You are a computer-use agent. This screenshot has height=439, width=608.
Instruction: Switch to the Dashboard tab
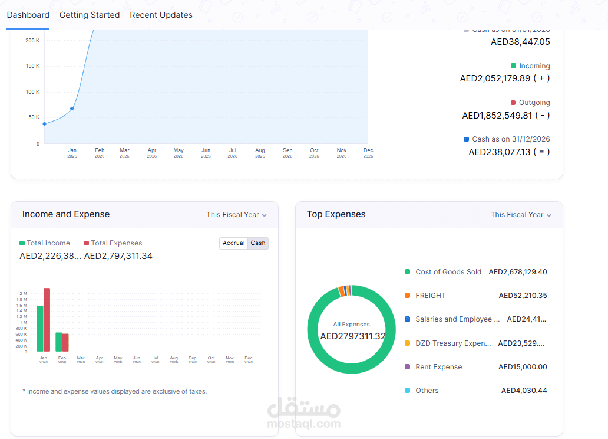click(28, 15)
